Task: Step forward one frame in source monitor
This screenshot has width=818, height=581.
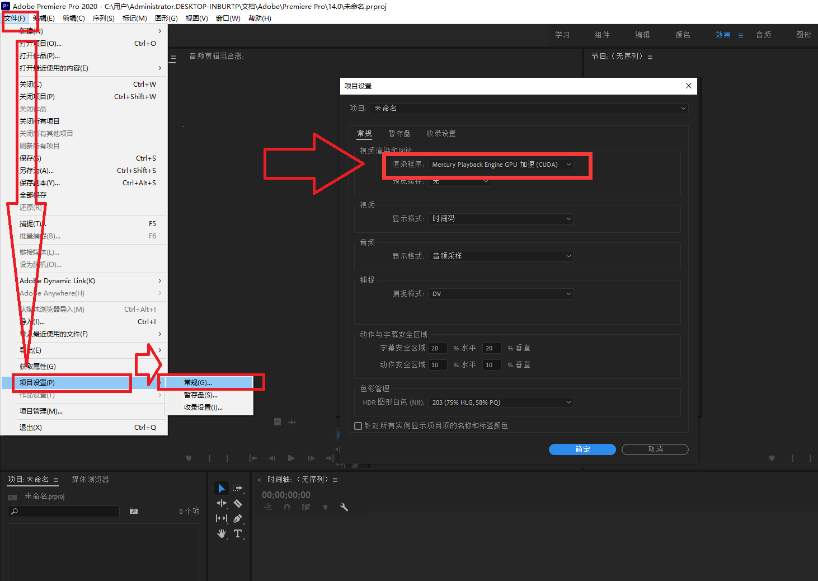Action: point(311,458)
